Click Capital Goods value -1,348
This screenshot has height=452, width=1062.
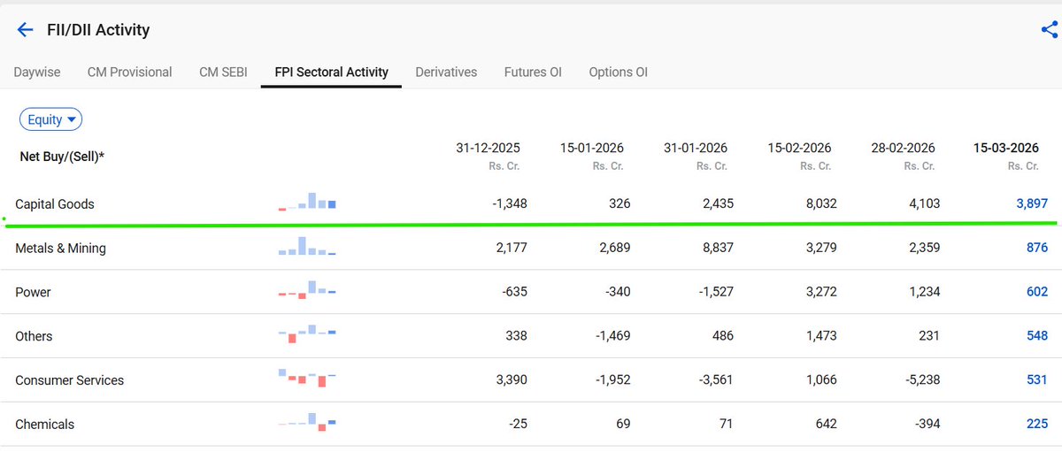(x=509, y=203)
